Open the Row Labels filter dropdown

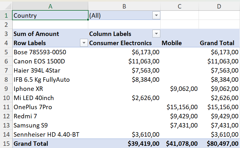click(84, 43)
